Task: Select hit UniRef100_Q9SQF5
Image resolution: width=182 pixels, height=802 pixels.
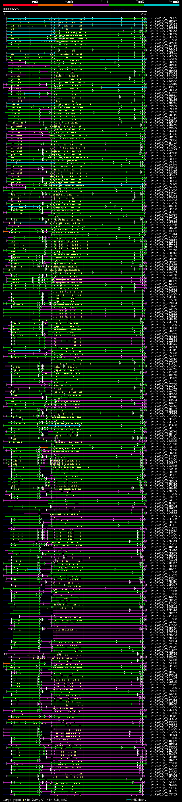Action: [163, 162]
